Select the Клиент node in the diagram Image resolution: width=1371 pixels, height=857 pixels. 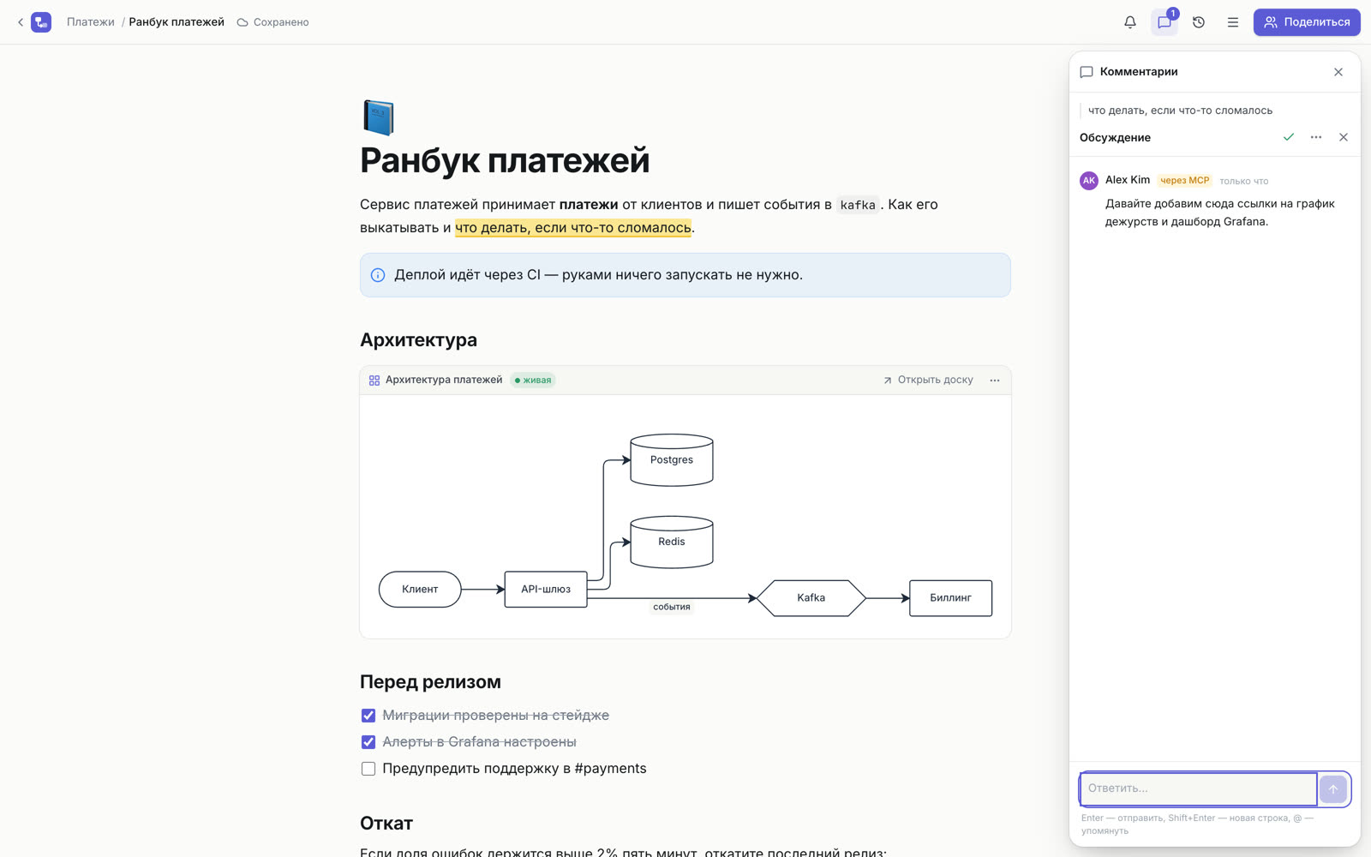click(x=420, y=590)
